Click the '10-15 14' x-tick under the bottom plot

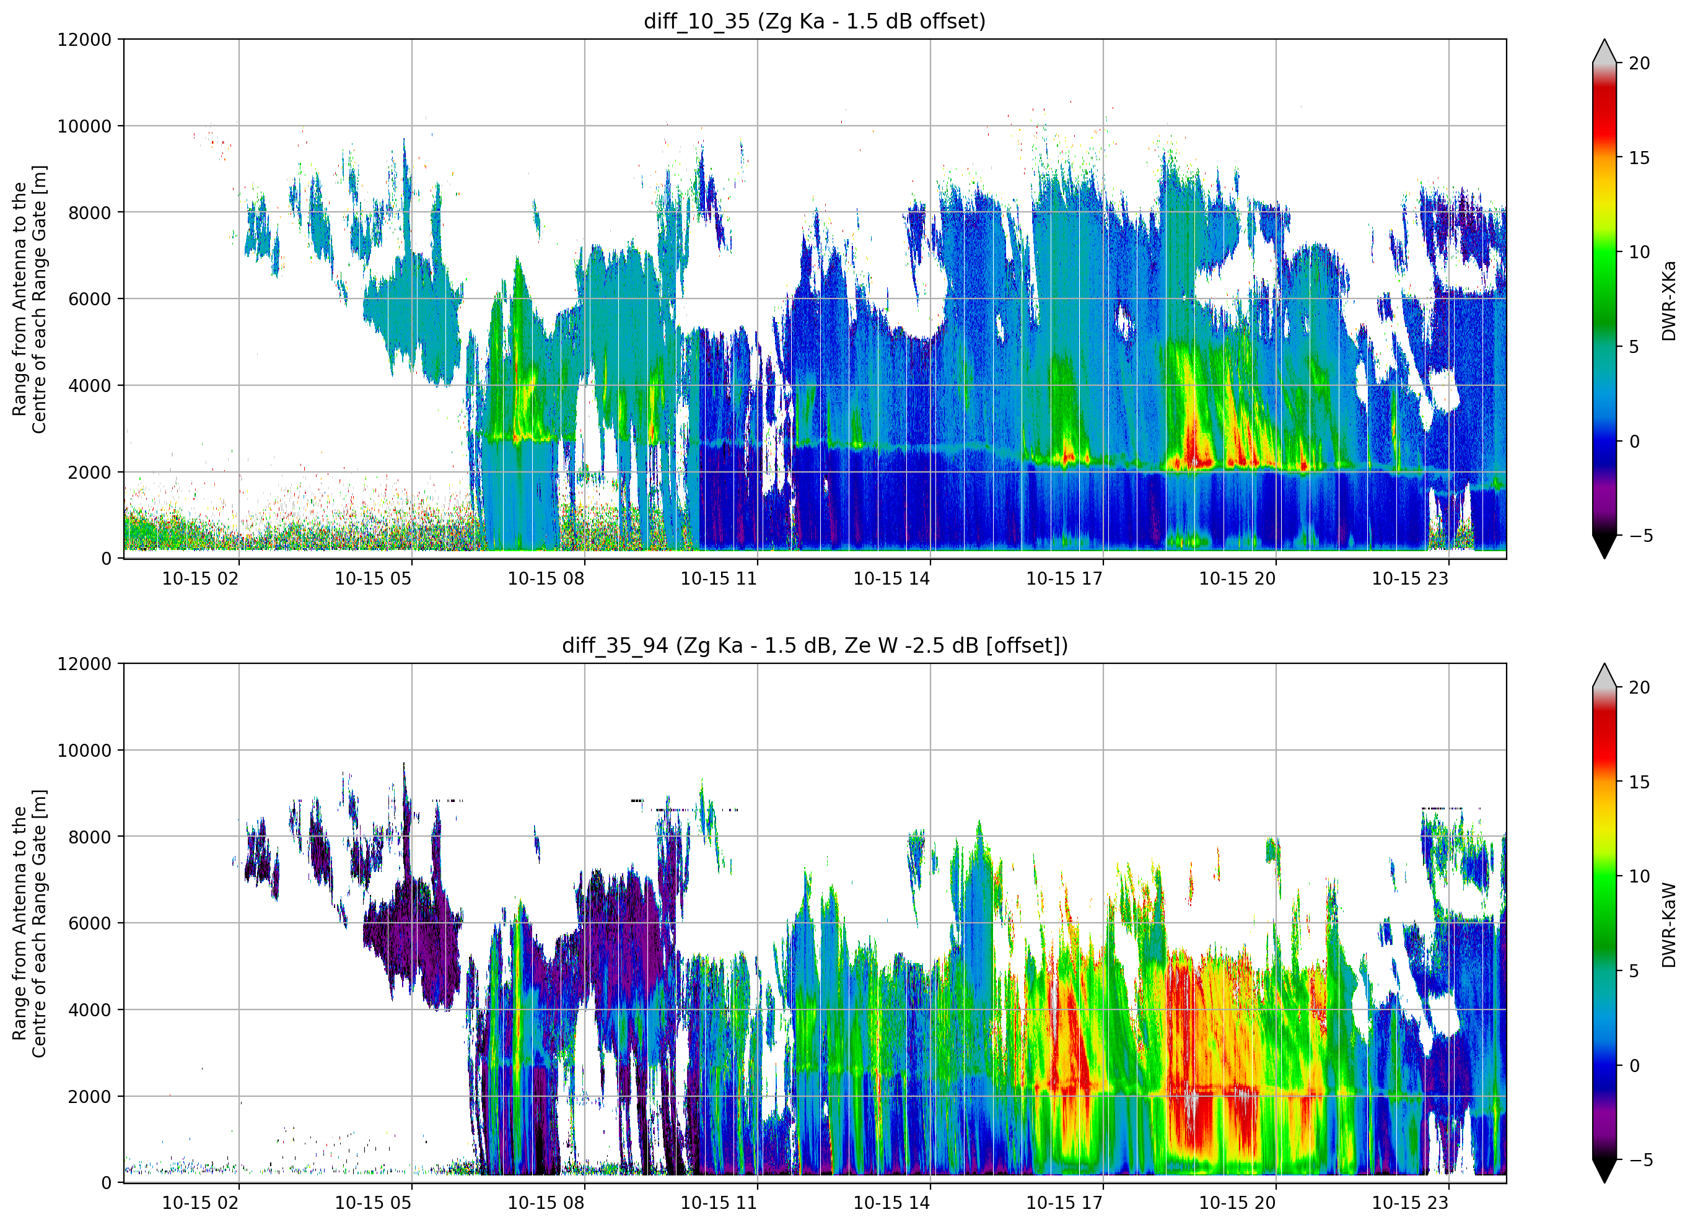(892, 1203)
